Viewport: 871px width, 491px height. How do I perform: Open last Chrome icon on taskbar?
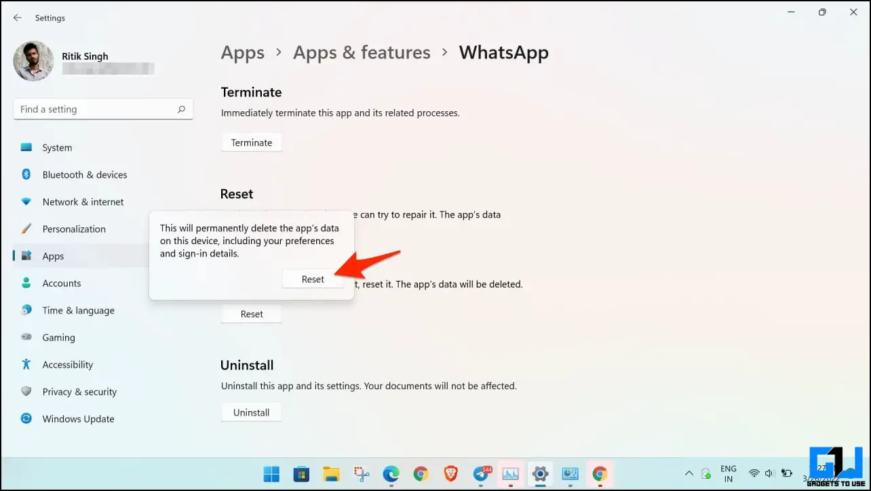[600, 473]
